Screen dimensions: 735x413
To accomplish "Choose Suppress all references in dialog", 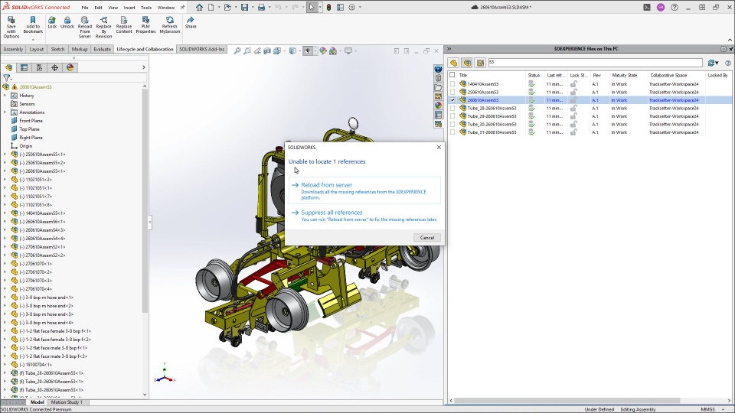I will click(x=364, y=216).
